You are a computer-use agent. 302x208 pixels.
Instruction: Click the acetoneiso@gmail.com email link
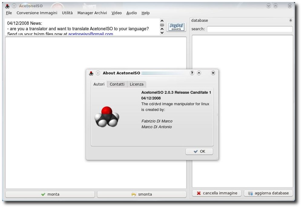point(90,34)
